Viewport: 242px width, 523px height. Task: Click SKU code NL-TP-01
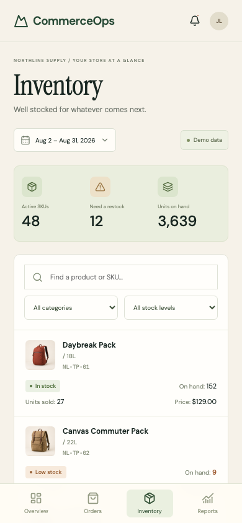76,367
